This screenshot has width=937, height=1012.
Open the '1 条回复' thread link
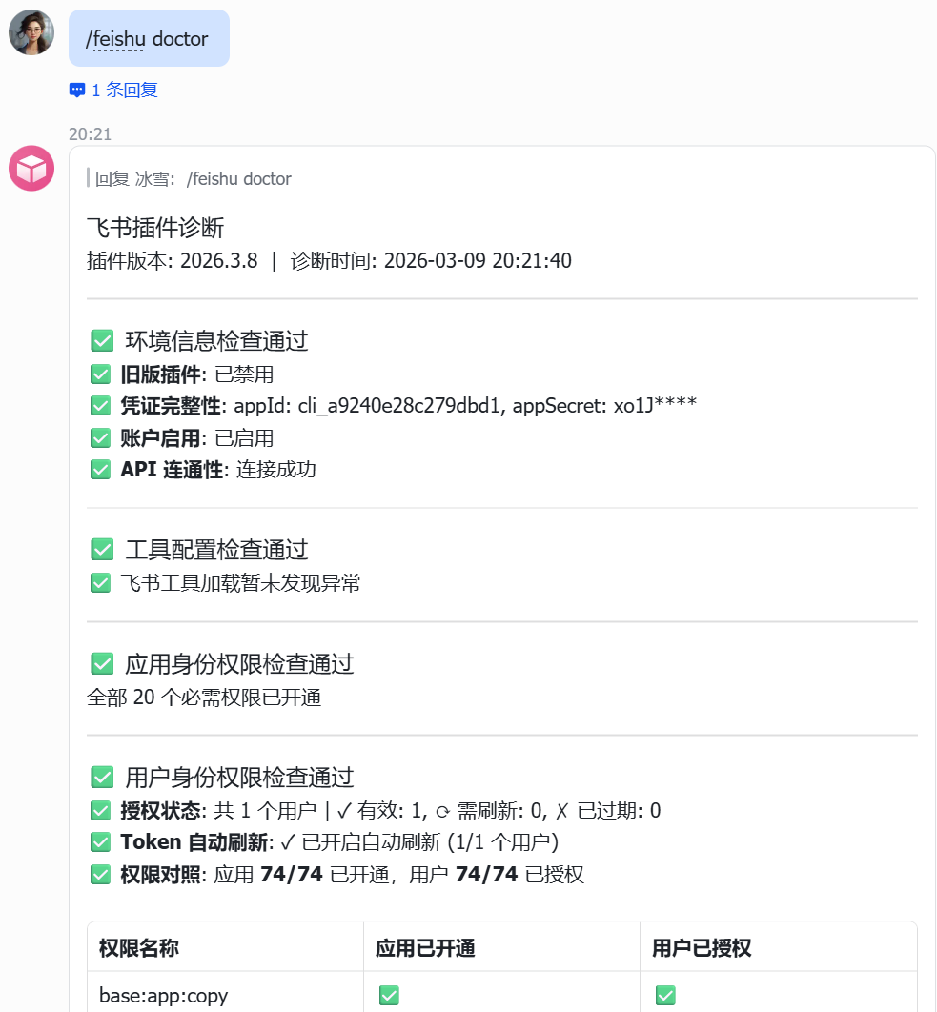(125, 91)
